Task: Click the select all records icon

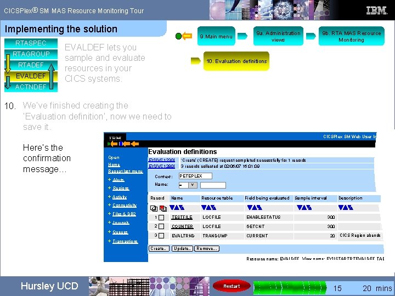Action: 154,208
